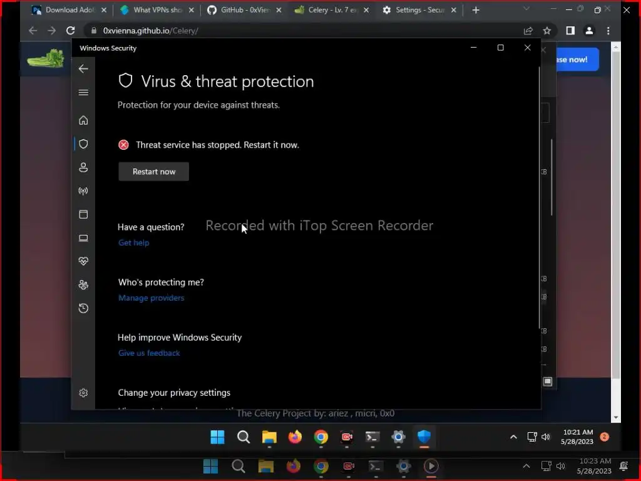Open Windows Security shield taskbar icon
641x481 pixels.
424,437
